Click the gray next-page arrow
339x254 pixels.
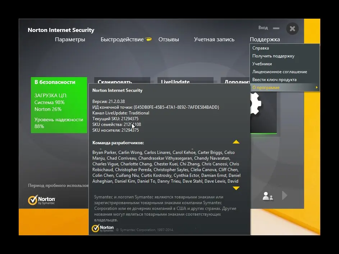point(284,195)
